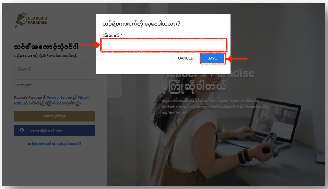The height and width of the screenshot is (189, 328).
Task: Open the Privacy Policy link
Action: pos(51,100)
